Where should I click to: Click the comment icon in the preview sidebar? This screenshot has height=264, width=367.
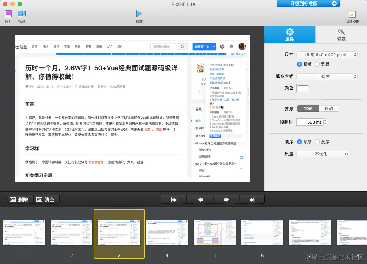click(x=241, y=158)
